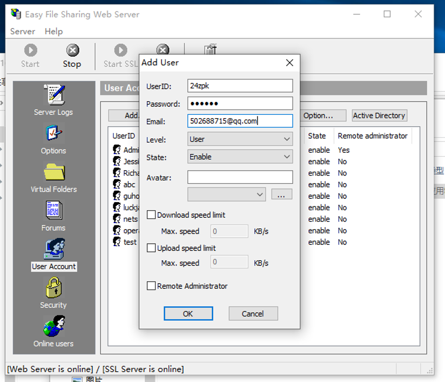Viewport: 445px width, 382px height.
Task: Click into the Password field
Action: pyautogui.click(x=240, y=103)
